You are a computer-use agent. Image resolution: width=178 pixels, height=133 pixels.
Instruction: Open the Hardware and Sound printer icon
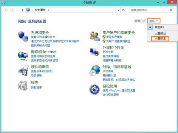(23, 70)
